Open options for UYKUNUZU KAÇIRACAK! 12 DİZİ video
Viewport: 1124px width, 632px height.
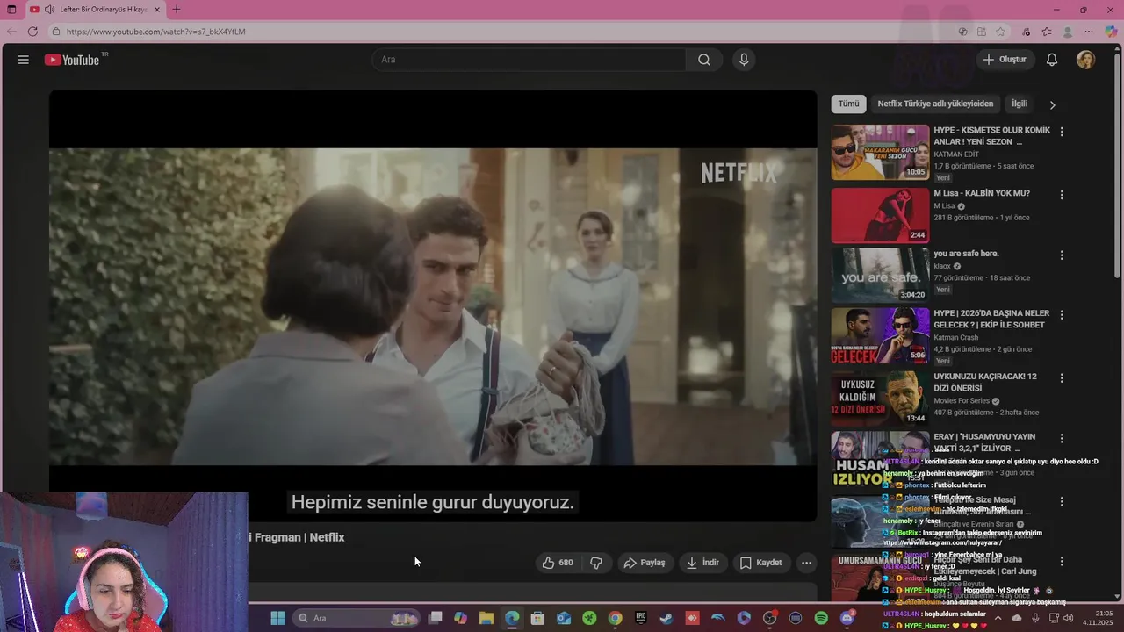pos(1062,378)
